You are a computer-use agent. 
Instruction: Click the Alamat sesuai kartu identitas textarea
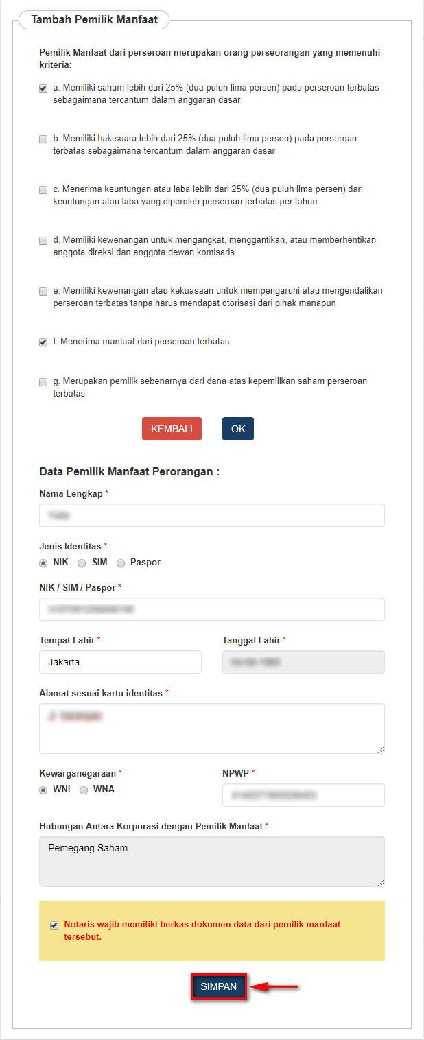point(212,729)
